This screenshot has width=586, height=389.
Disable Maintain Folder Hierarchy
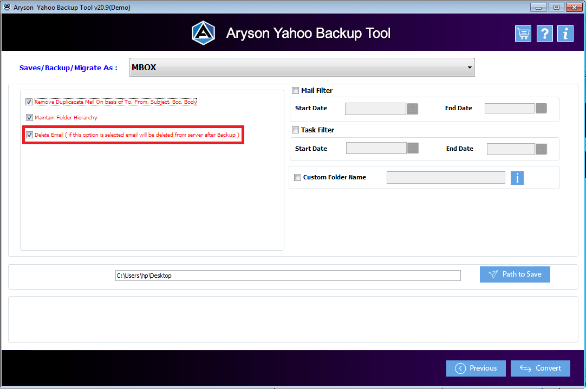tap(29, 117)
